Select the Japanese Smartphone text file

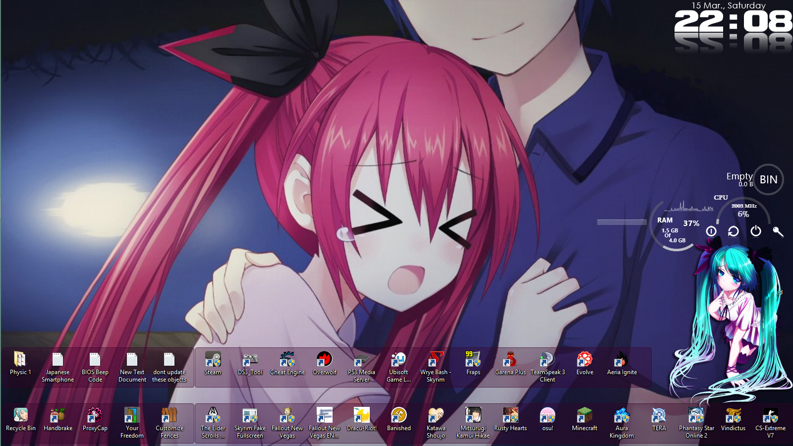(x=57, y=367)
